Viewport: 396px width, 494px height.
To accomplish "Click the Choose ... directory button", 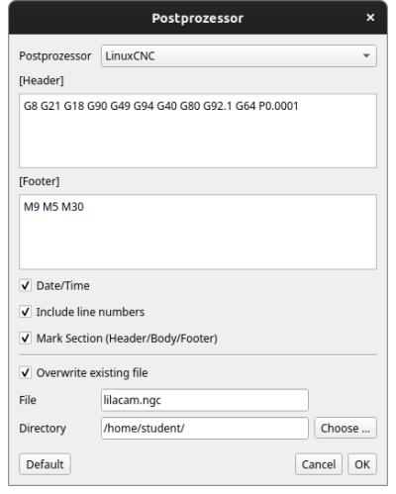I will 346,428.
